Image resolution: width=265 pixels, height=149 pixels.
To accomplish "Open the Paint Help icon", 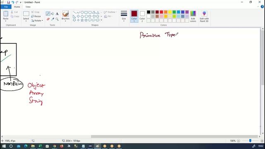I will [x=262, y=7].
